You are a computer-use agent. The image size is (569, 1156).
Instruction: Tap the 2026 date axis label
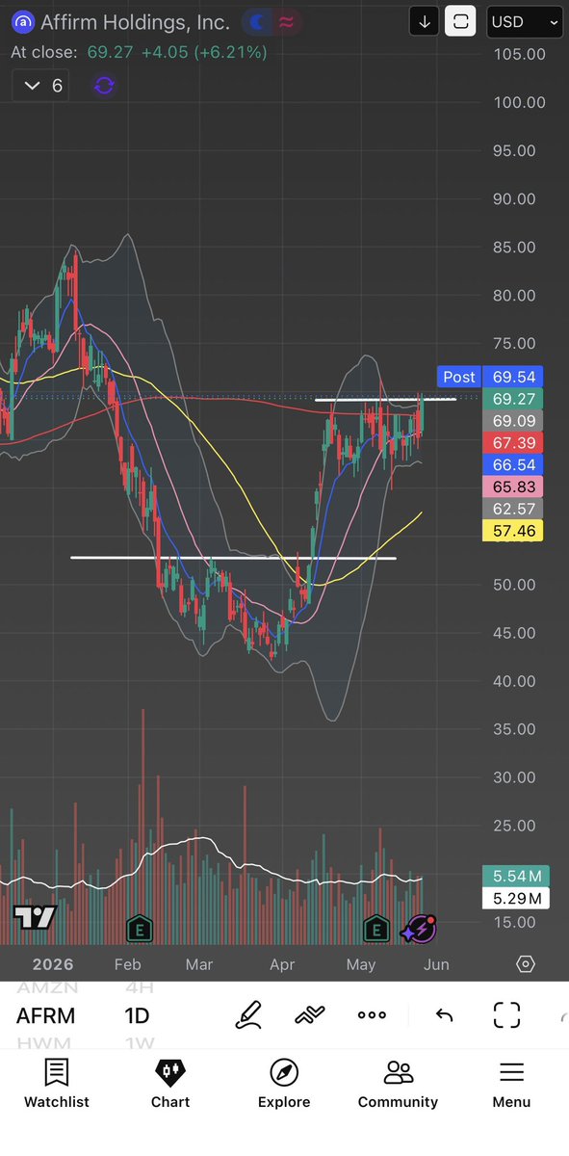pyautogui.click(x=52, y=964)
